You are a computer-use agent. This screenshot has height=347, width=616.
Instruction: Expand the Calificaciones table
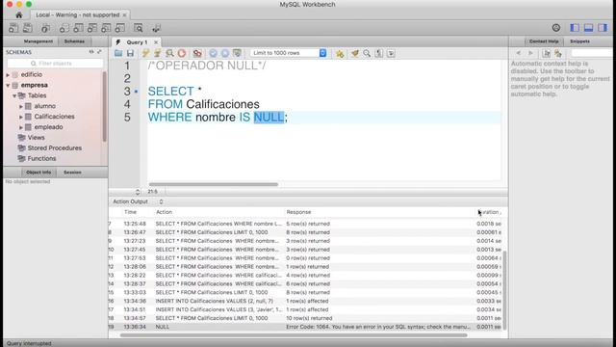(21, 117)
